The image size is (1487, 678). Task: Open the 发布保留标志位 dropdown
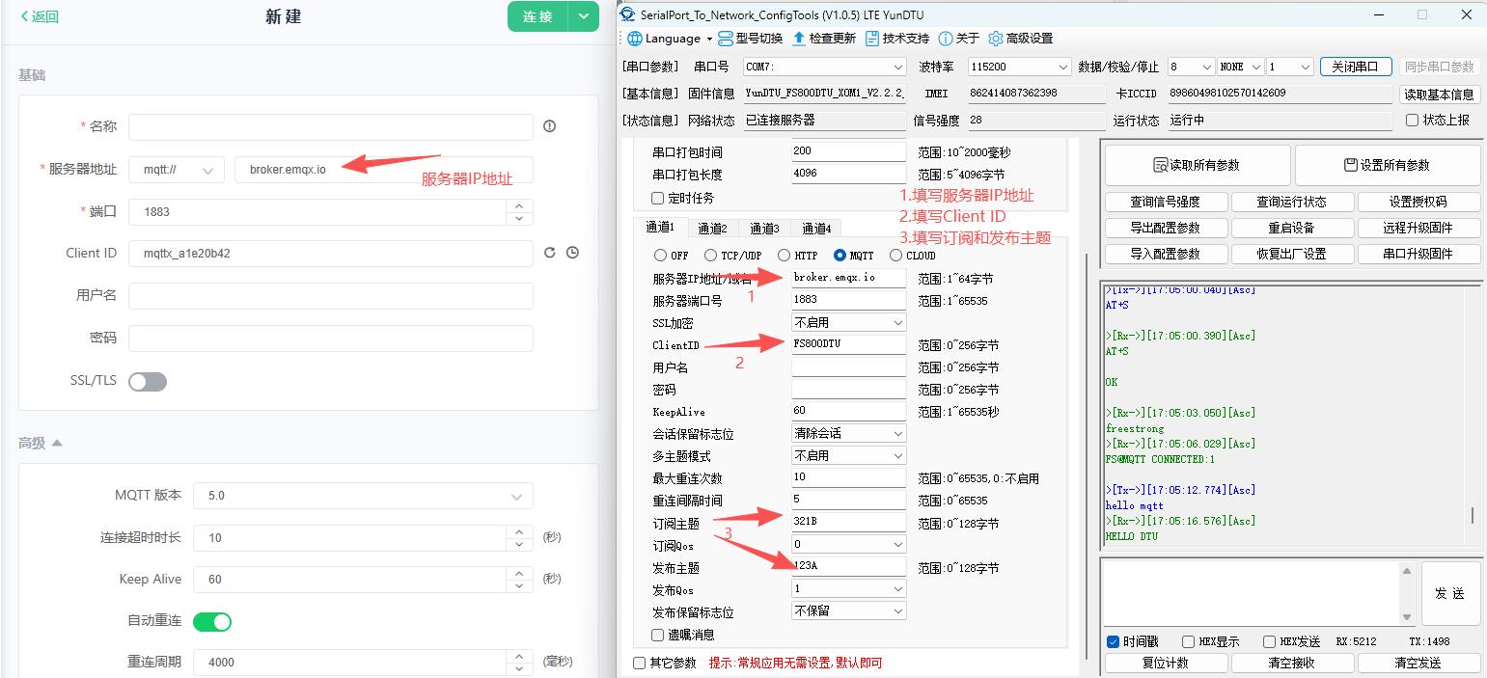click(x=848, y=611)
